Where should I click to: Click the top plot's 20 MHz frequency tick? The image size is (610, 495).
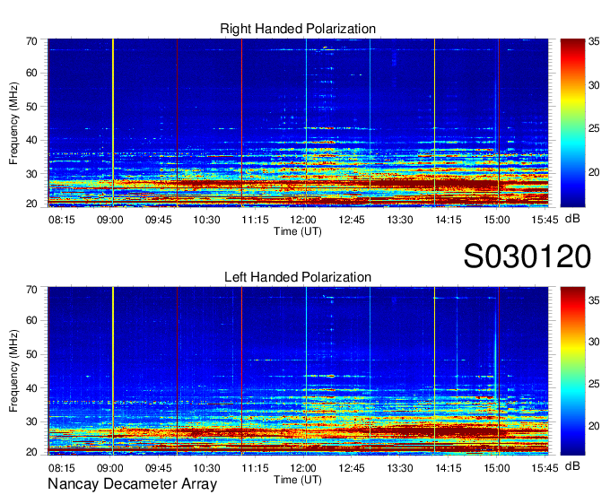[31, 204]
